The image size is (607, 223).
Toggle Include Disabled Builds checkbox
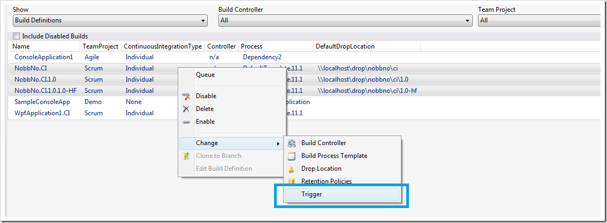tap(16, 36)
